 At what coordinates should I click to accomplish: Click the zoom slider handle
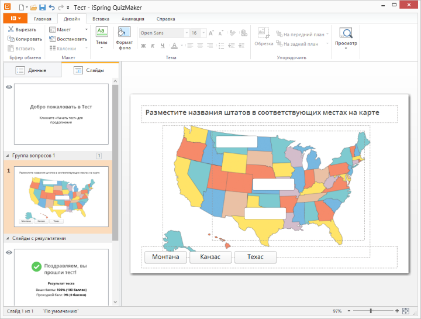[371, 311]
